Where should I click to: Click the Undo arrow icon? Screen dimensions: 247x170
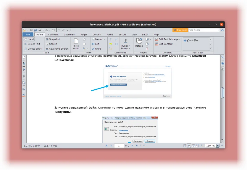59,30
